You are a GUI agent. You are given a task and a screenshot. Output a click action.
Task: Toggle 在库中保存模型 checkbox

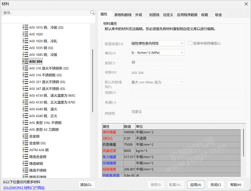coord(190,43)
